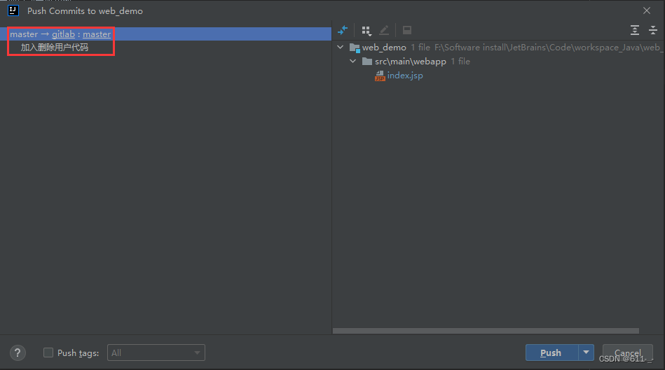The width and height of the screenshot is (665, 370).
Task: Click the Push button
Action: pyautogui.click(x=551, y=353)
